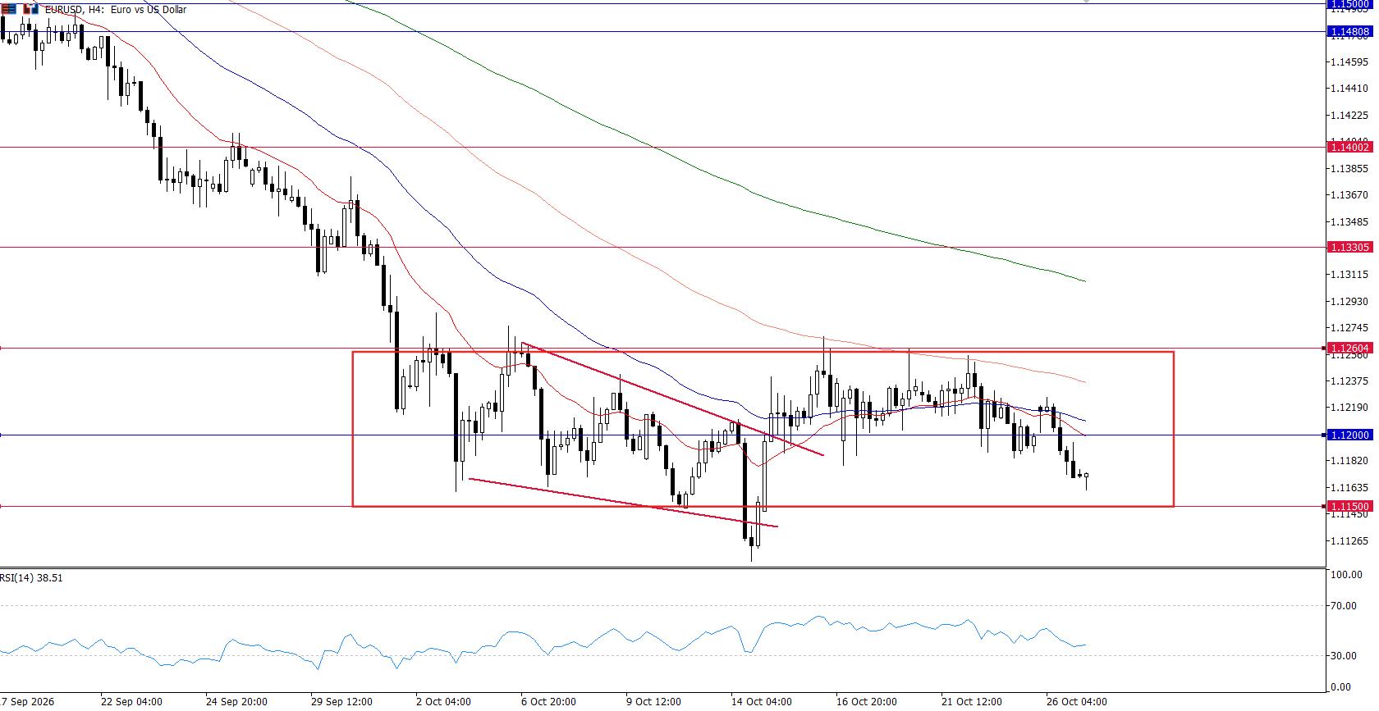Click the 1.12190 price scale value
Screen dimensions: 1379x711
click(1349, 408)
